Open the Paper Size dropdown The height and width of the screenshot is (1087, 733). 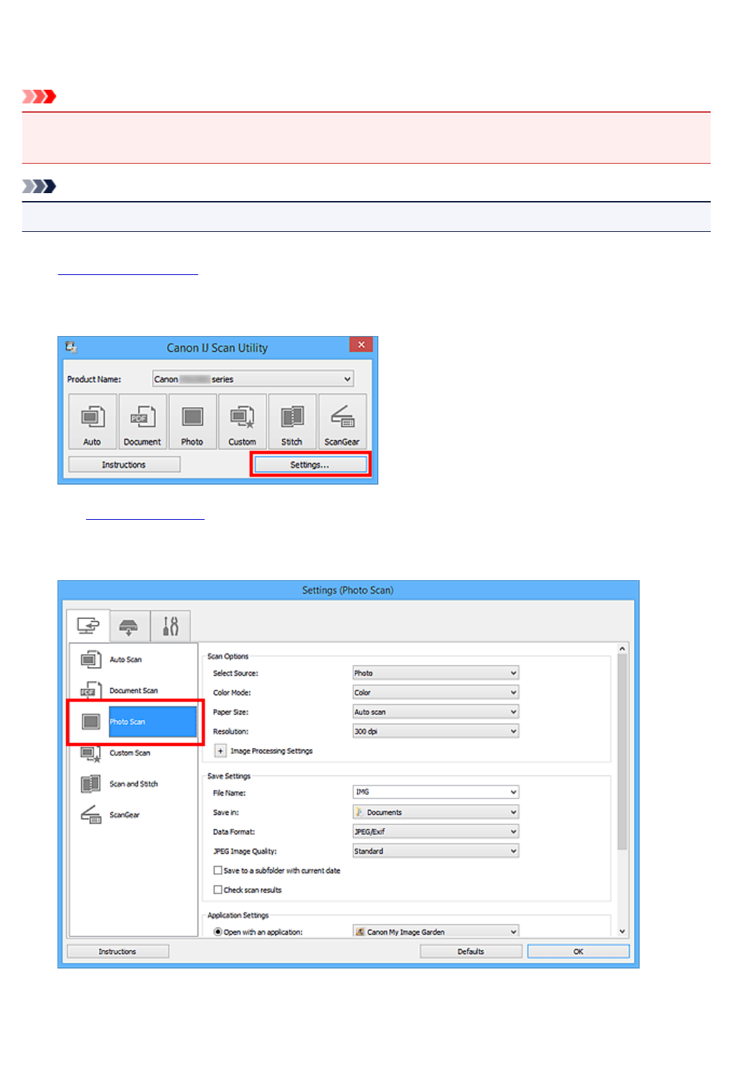click(436, 712)
